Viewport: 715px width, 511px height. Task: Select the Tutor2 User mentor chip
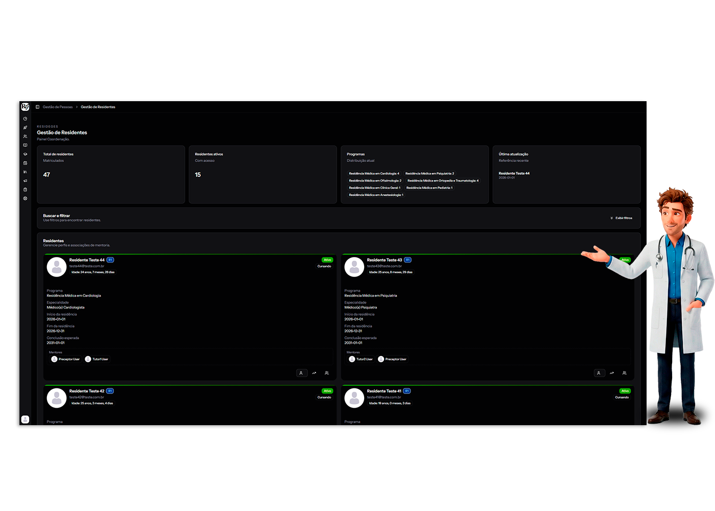(x=361, y=359)
